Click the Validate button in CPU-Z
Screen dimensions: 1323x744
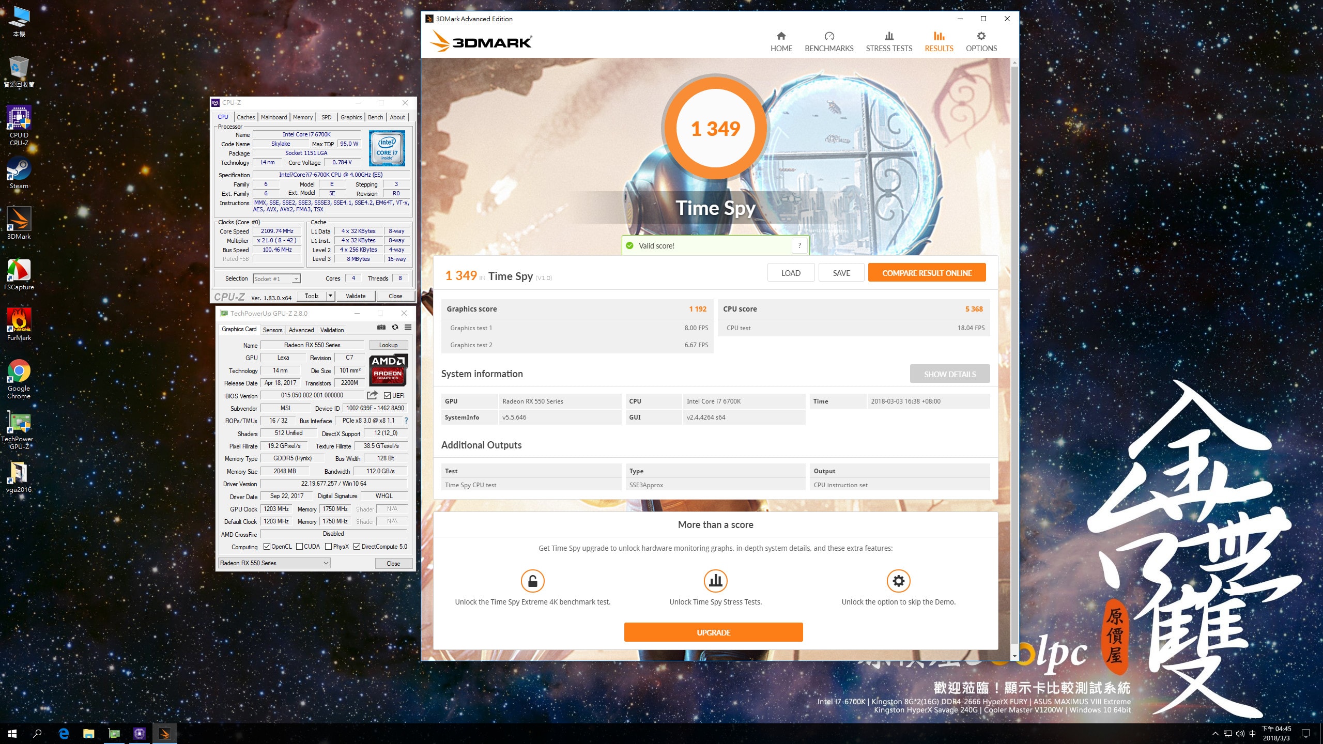[x=356, y=296]
